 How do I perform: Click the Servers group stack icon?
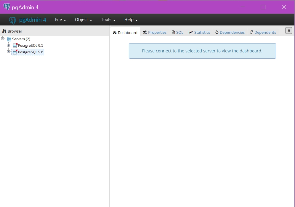(9, 39)
